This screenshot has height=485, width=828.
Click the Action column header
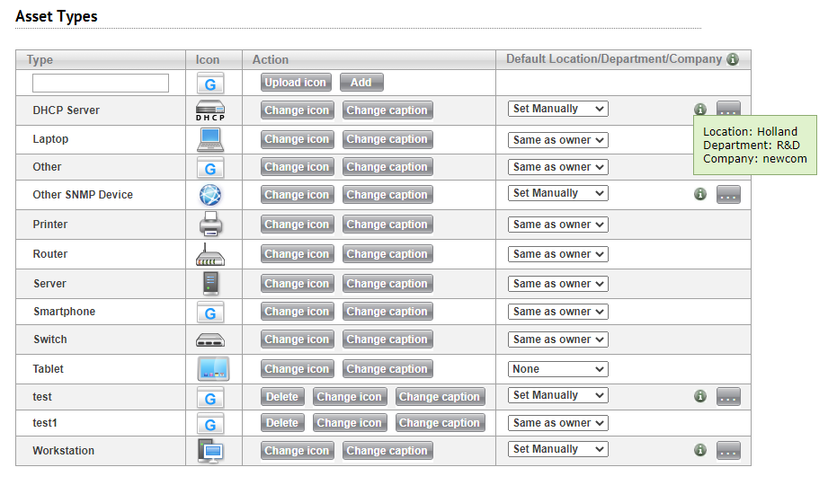[x=271, y=59]
